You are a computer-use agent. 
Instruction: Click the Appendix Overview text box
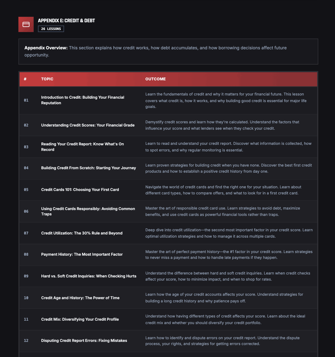(168, 51)
